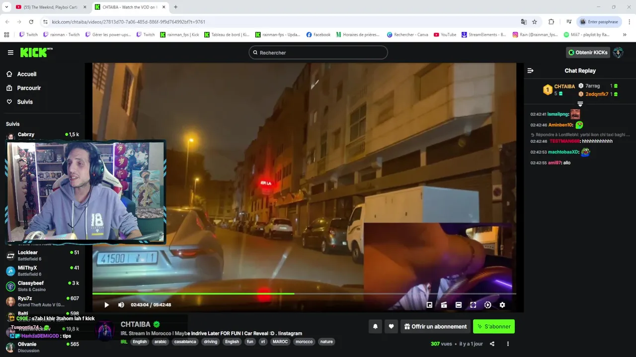Mute the video volume speaker icon
636x357 pixels.
[x=121, y=305]
